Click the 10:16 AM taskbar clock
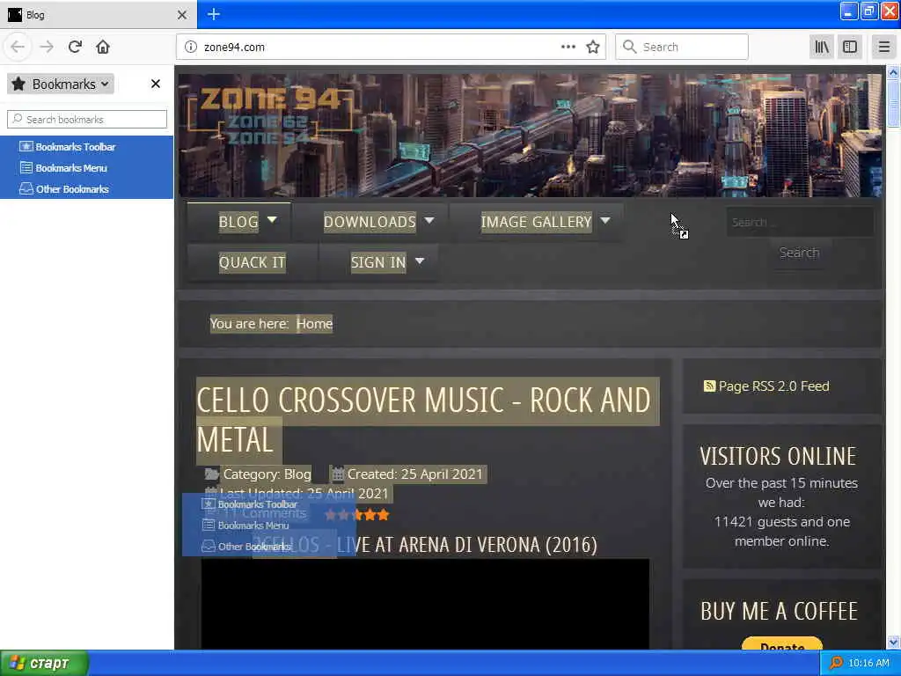 click(868, 664)
